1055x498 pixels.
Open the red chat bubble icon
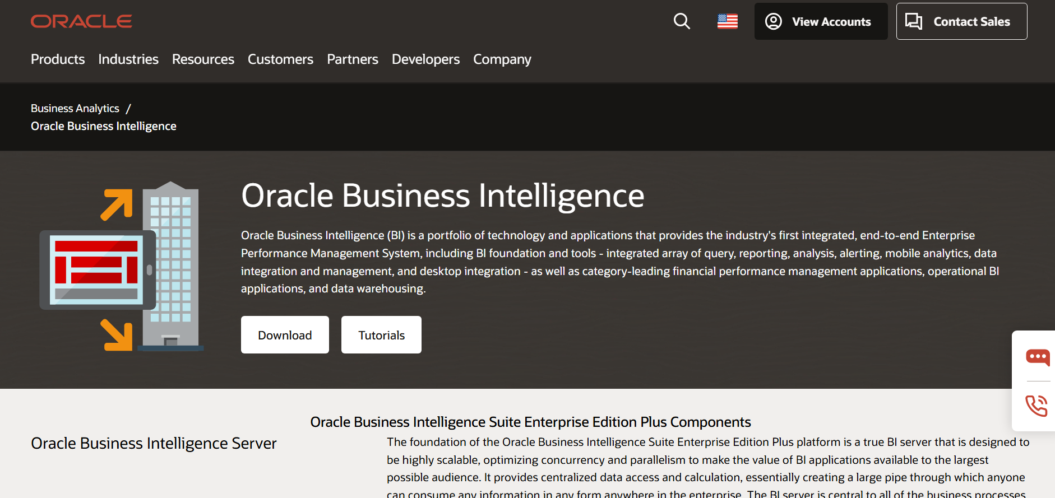pyautogui.click(x=1038, y=357)
